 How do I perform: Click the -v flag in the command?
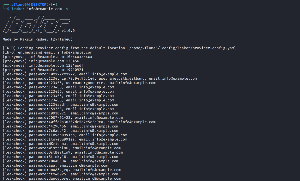(66, 9)
